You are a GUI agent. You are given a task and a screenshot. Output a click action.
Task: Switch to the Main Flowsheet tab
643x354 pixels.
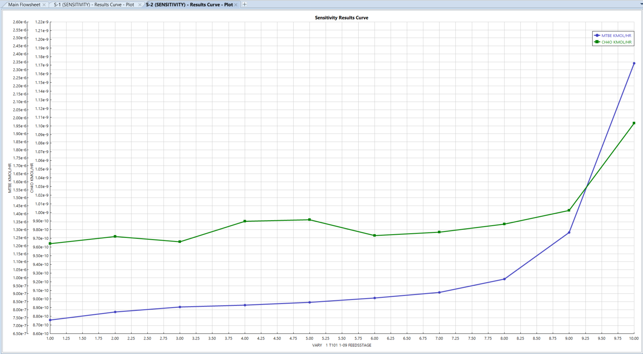(x=24, y=5)
